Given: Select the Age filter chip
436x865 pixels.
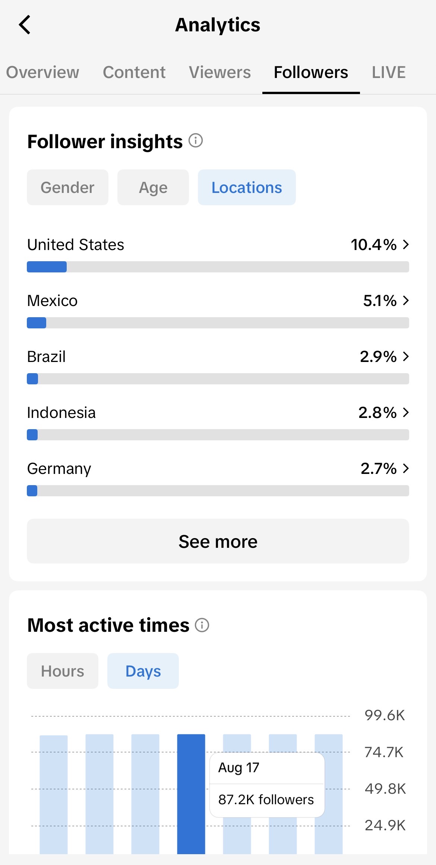Looking at the screenshot, I should coord(153,187).
